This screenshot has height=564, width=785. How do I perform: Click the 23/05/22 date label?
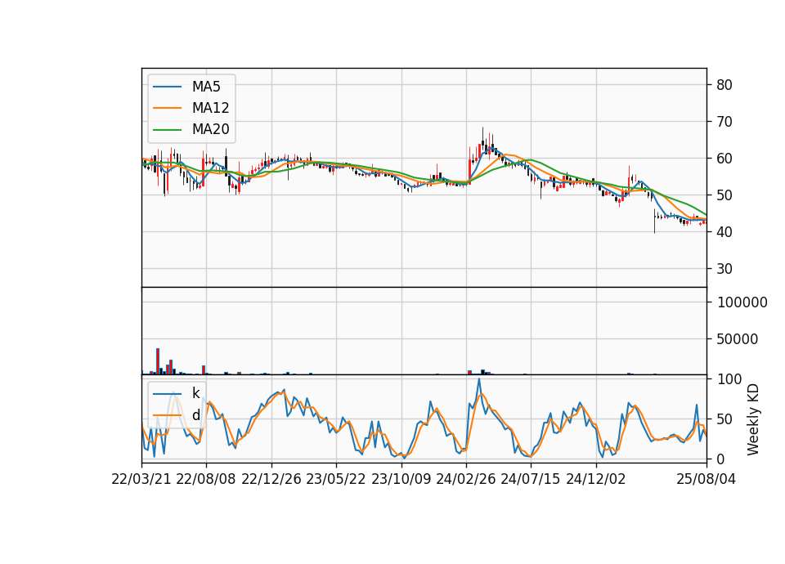click(x=336, y=479)
